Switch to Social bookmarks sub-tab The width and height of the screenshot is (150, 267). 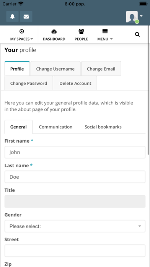click(103, 127)
